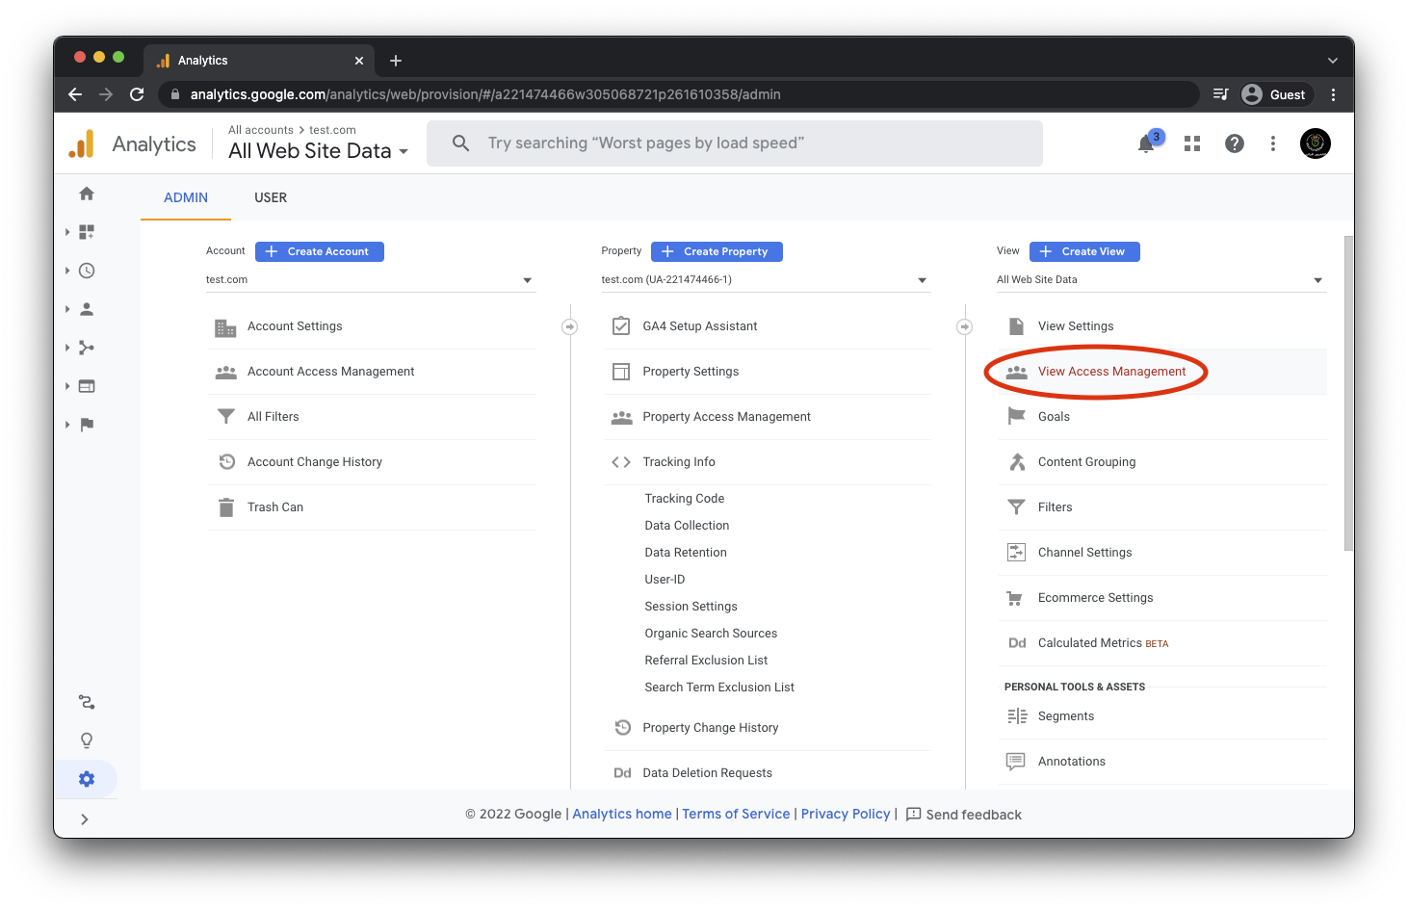The height and width of the screenshot is (909, 1408).
Task: Collapse the Tracking Info section
Action: pyautogui.click(x=767, y=462)
